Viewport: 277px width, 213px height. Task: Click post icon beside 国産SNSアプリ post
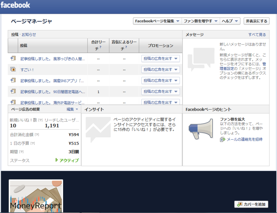point(13,80)
